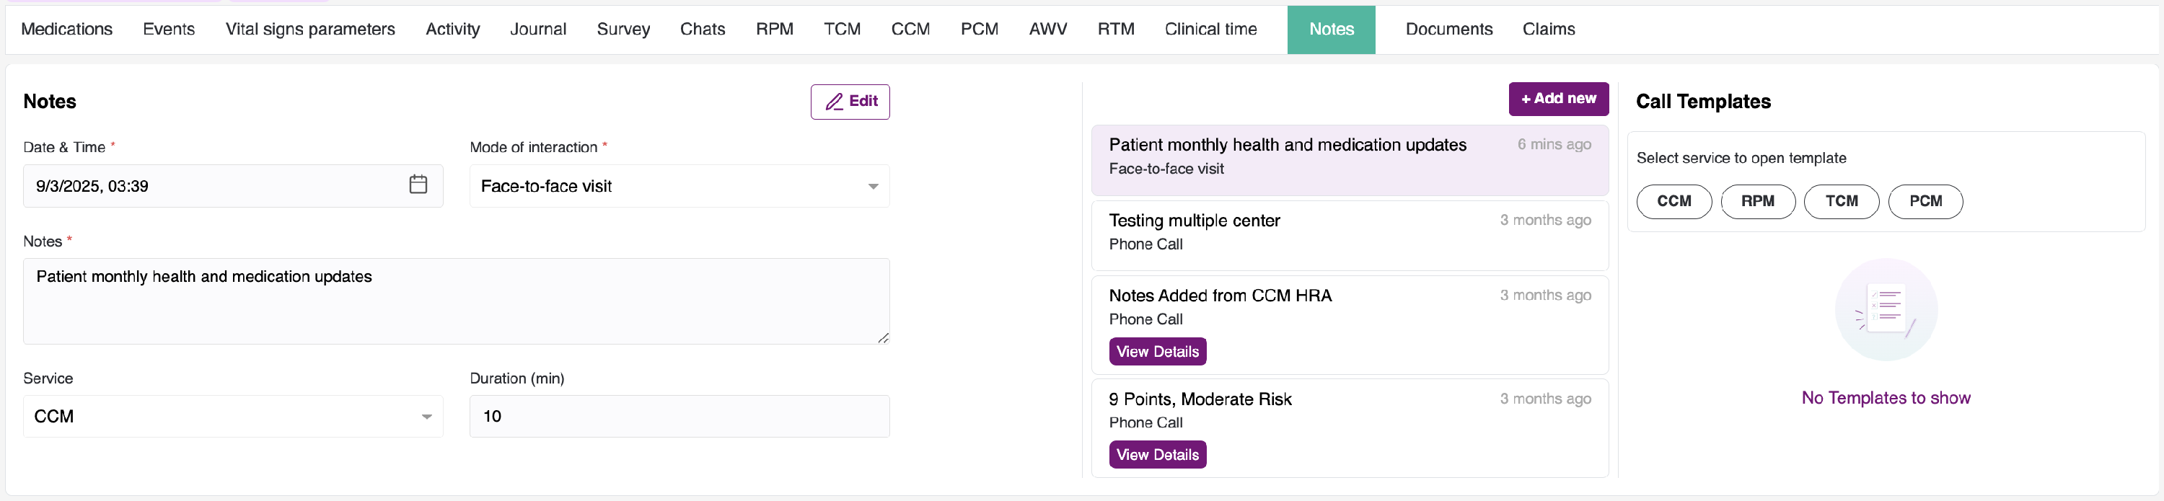The width and height of the screenshot is (2164, 501).
Task: View Details of Notes Added from CCM HRA
Action: (1157, 352)
